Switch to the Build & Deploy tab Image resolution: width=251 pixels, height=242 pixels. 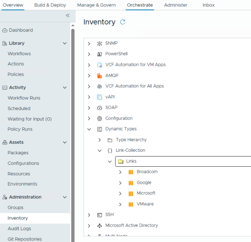pyautogui.click(x=50, y=5)
